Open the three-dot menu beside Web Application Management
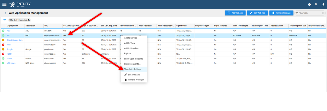327x111 pixels. 5,13
